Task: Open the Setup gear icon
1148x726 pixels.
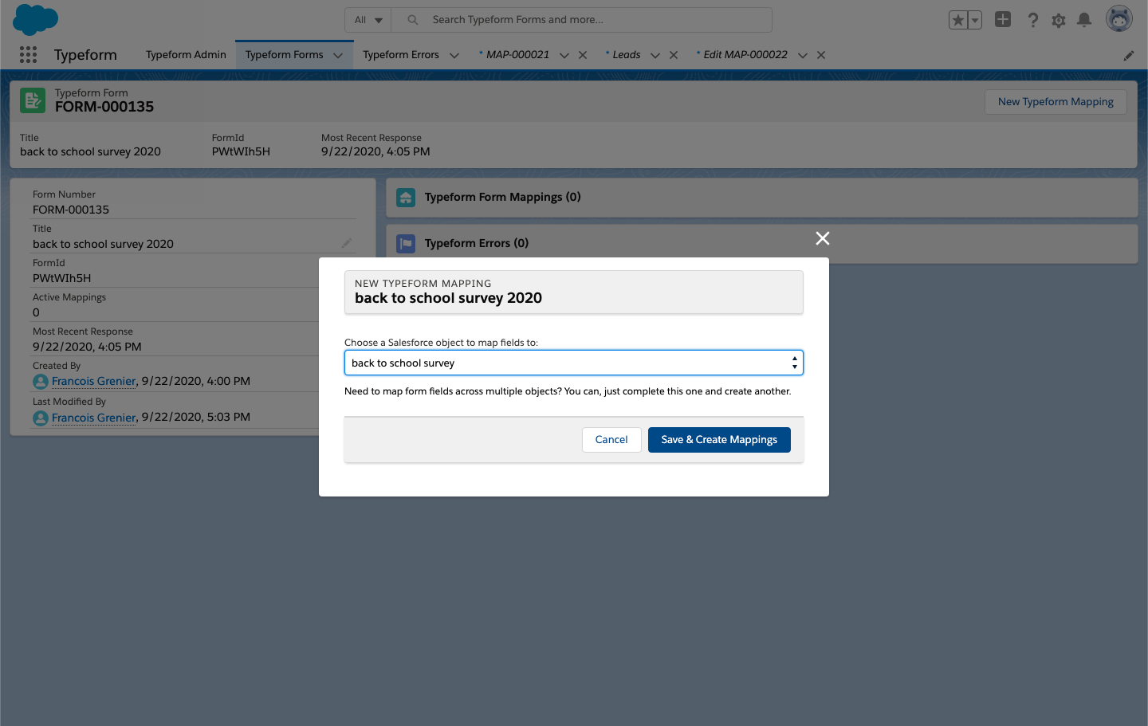Action: (1058, 20)
